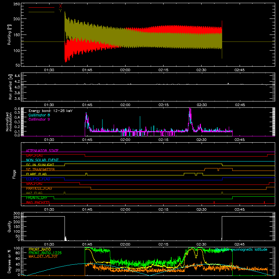The width and height of the screenshot is (279, 279).
Task: Select the orange MAX_DET_VS_TOT legend entry
Action: pyautogui.click(x=43, y=256)
